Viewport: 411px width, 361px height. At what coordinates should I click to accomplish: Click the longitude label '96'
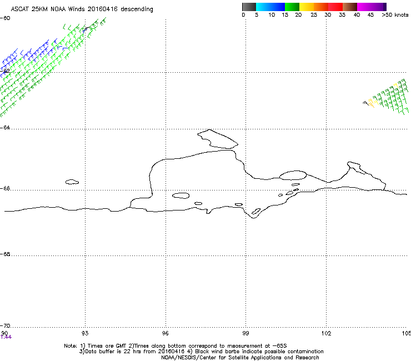pyautogui.click(x=166, y=333)
